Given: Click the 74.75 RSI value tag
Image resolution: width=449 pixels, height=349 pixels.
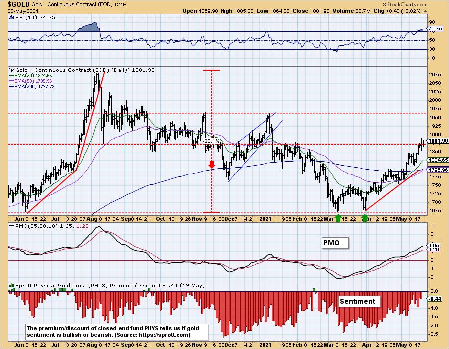Looking at the screenshot, I should click(435, 28).
